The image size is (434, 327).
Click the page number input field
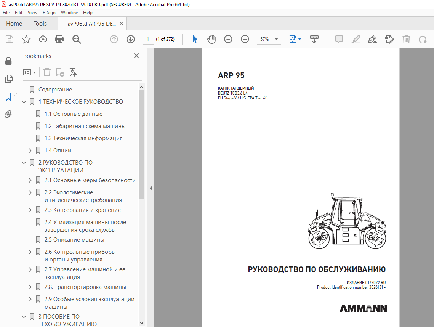pyautogui.click(x=148, y=39)
